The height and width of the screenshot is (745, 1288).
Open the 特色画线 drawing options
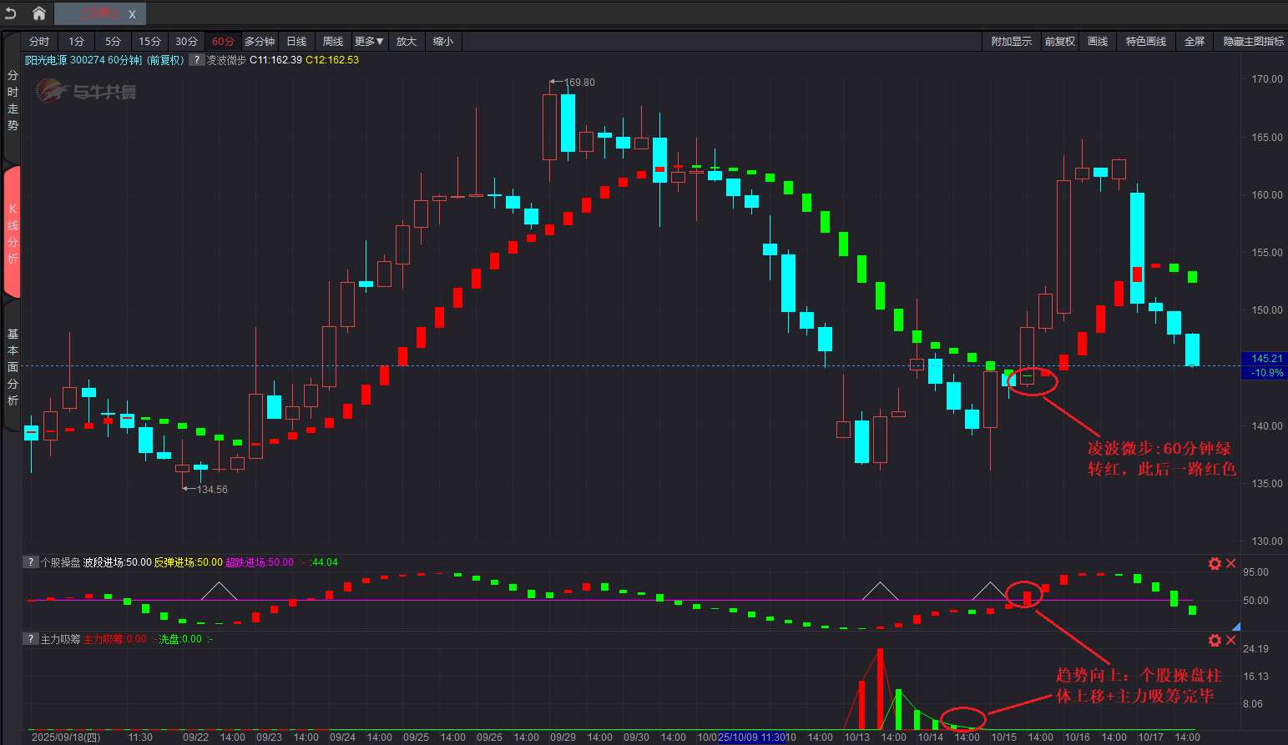(x=1145, y=42)
